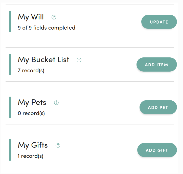
Task: Click the green accent bar beside My Gifts
Action: [10, 150]
